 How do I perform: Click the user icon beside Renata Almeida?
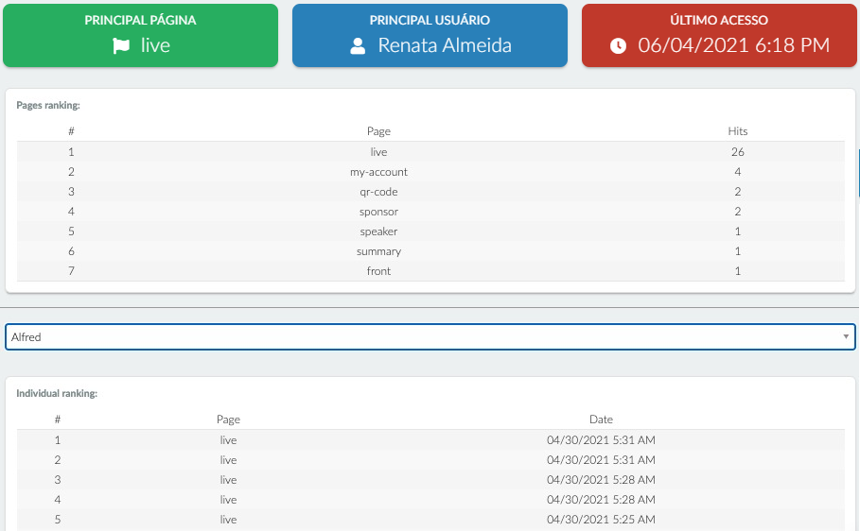click(x=358, y=46)
